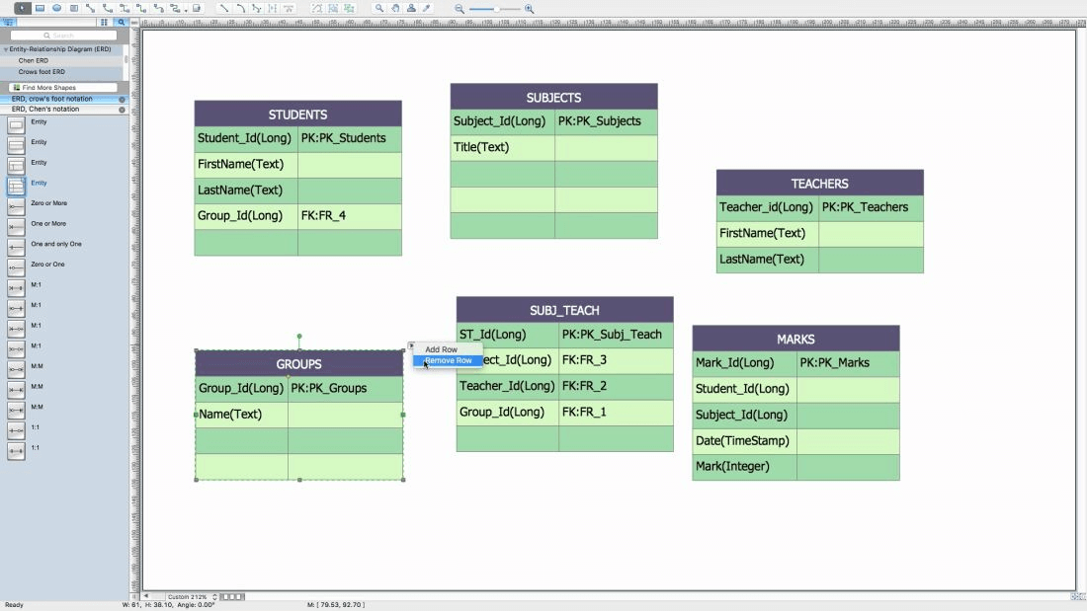Click the Name(Text) cell in GROUPS
Screen dimensions: 1087x611
point(241,415)
